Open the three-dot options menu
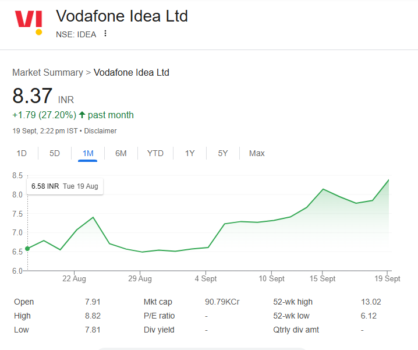Image resolution: width=418 pixels, height=350 pixels. click(105, 34)
